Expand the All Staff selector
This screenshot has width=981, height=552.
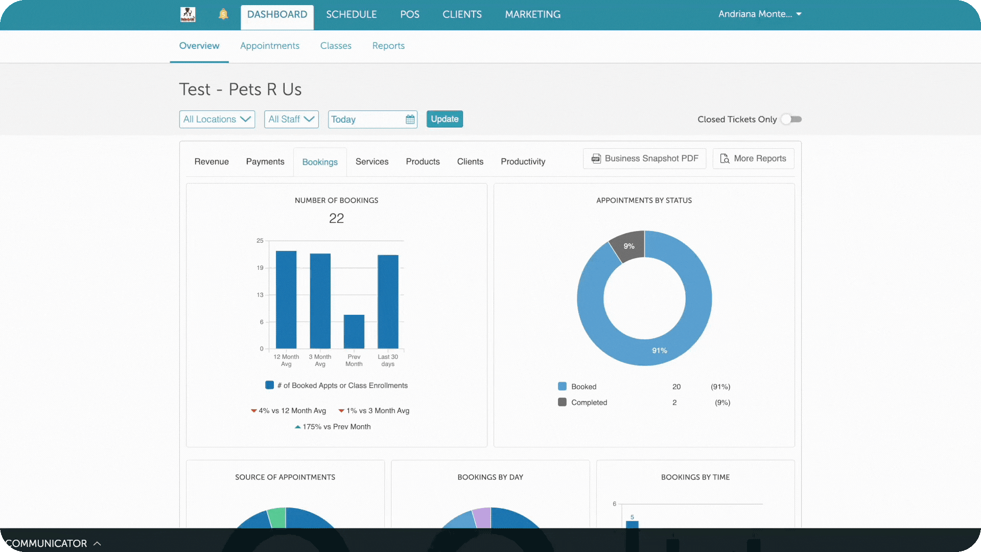coord(291,119)
